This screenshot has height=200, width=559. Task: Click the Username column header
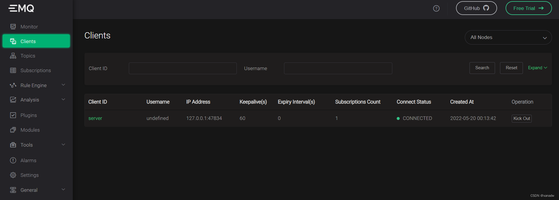pyautogui.click(x=158, y=102)
